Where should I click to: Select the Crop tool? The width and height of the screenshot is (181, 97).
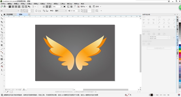(2, 22)
